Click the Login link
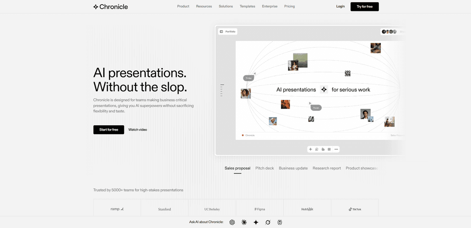 [x=341, y=7]
